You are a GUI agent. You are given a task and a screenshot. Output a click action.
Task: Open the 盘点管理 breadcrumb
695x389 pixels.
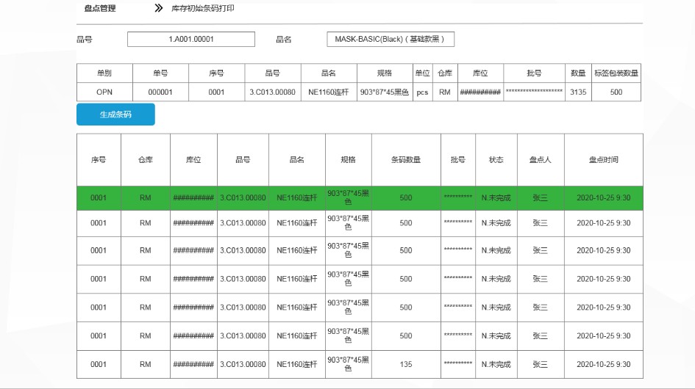click(100, 8)
